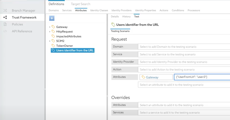This screenshot has width=230, height=120.
Task: Open the Domain selection dropdown
Action: pyautogui.click(x=184, y=47)
